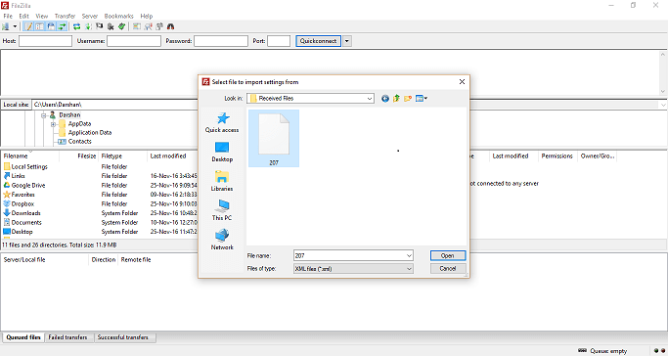The width and height of the screenshot is (668, 356).
Task: Select Network in dialog sidebar
Action: point(222,240)
